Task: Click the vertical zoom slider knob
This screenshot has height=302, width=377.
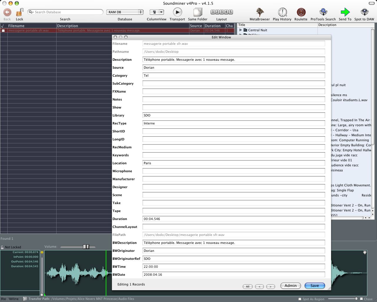Action: [42, 294]
